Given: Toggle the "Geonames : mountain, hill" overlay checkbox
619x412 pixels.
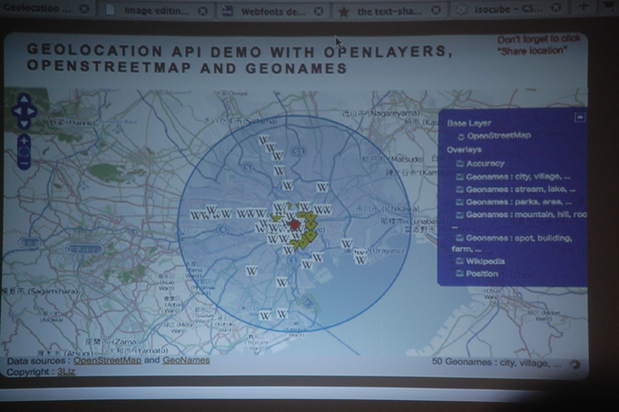Looking at the screenshot, I should click(x=460, y=215).
